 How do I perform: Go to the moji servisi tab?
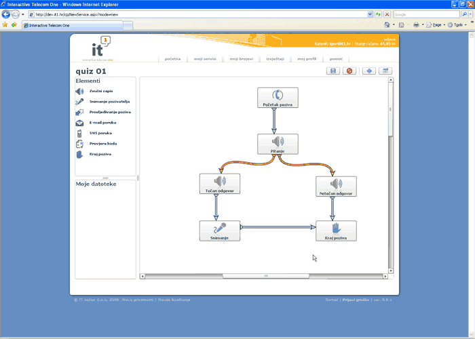pos(204,59)
